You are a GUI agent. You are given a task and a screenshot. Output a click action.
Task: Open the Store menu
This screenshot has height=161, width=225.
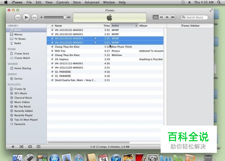tap(77, 2)
